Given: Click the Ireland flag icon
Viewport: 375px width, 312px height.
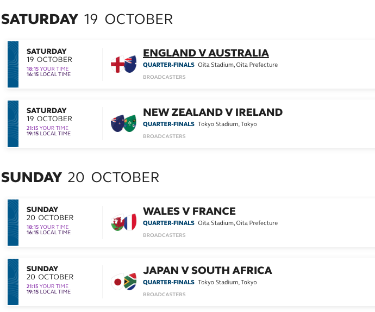Looking at the screenshot, I should click(130, 123).
